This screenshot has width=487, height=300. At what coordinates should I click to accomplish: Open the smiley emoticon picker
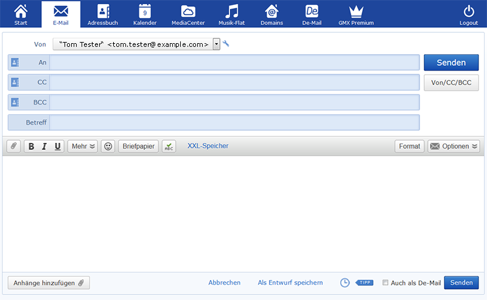tap(108, 146)
